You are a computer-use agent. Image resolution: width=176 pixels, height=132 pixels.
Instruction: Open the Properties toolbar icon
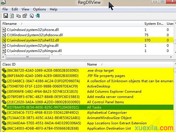pos(25,16)
